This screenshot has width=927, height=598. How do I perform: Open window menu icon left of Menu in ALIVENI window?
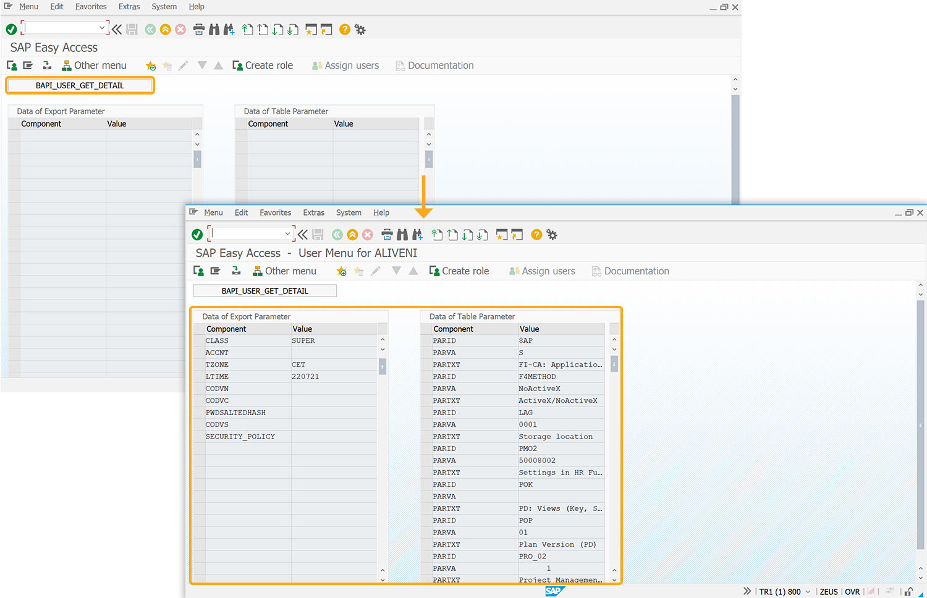click(193, 212)
